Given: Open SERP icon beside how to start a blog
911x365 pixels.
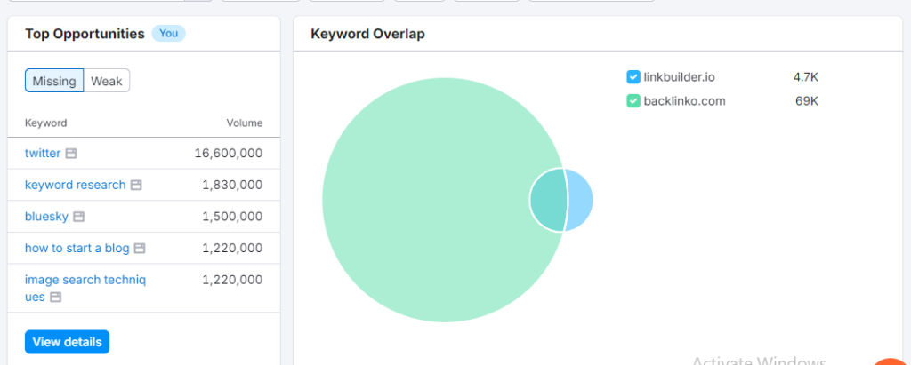Looking at the screenshot, I should click(x=140, y=249).
